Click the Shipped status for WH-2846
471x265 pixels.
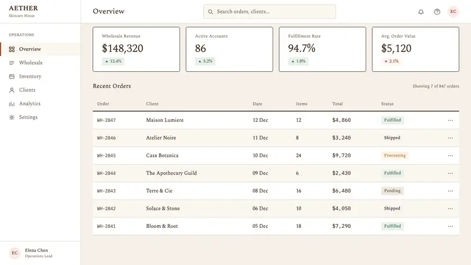pyautogui.click(x=392, y=138)
